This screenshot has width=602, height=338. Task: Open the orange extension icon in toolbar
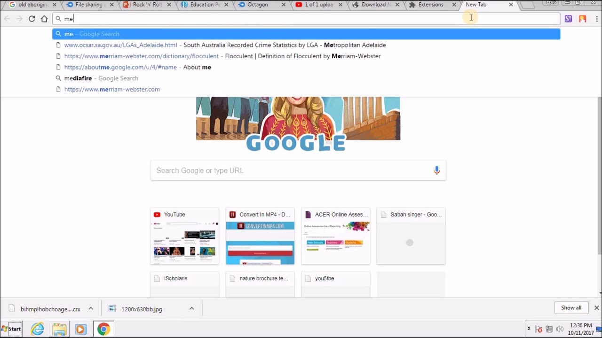click(582, 19)
